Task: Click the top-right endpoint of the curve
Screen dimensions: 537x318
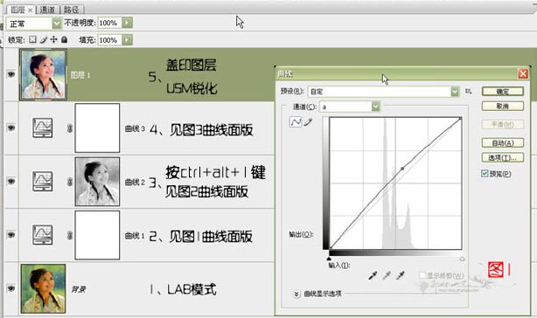Action: tap(461, 119)
